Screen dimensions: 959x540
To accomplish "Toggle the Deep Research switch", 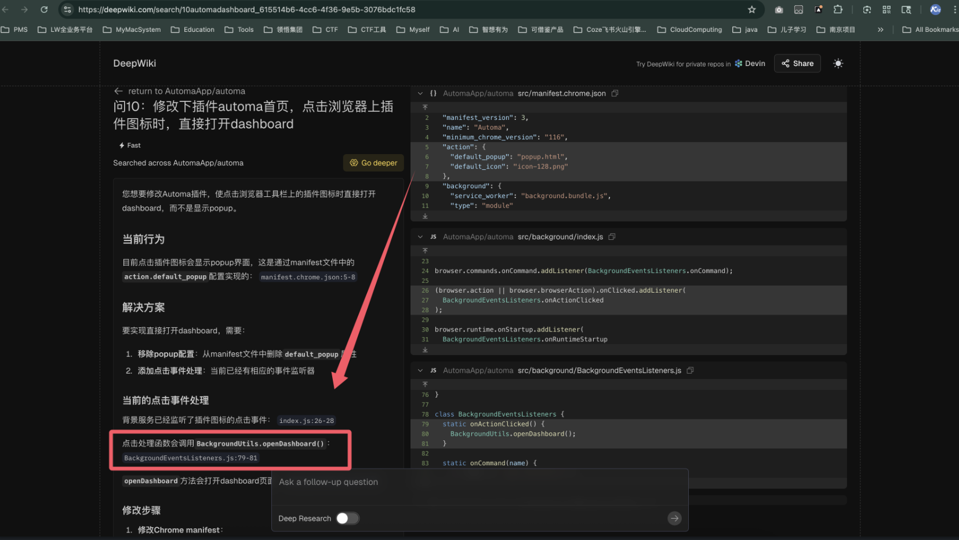I will coord(347,519).
